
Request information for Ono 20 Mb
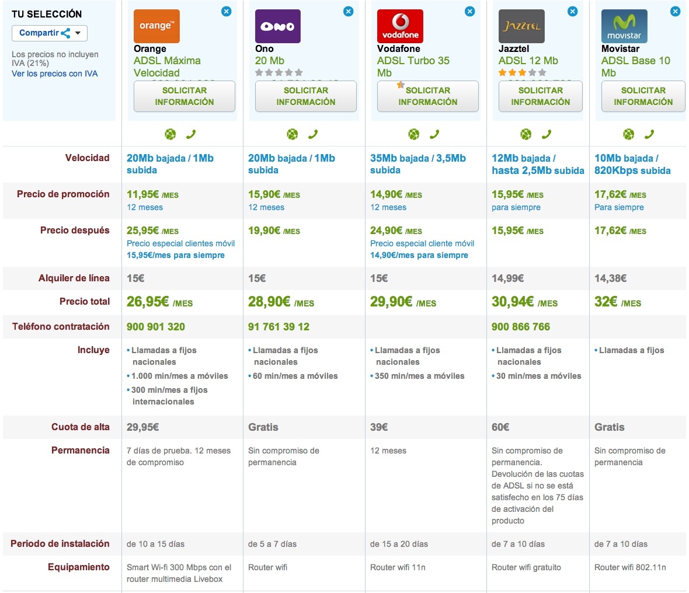tap(306, 96)
